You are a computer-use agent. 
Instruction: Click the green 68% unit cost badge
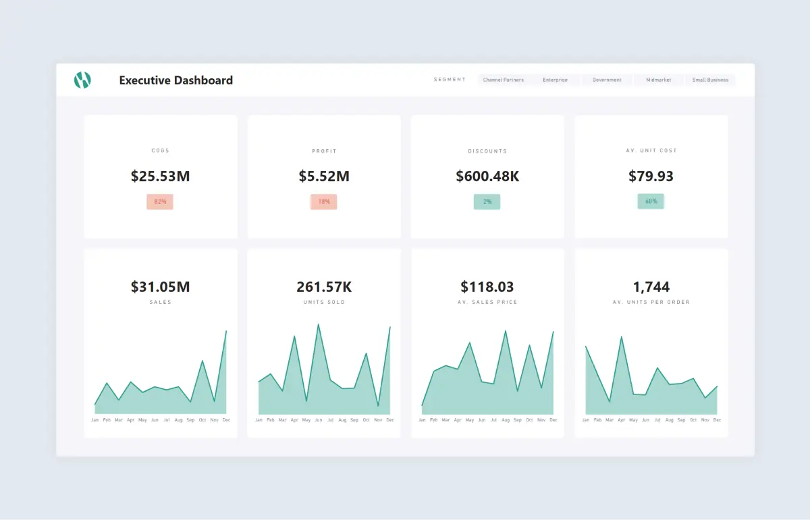click(x=651, y=201)
